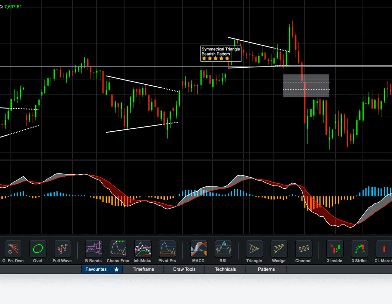392x304 pixels.
Task: Select the Wedge pattern icon
Action: click(x=279, y=249)
